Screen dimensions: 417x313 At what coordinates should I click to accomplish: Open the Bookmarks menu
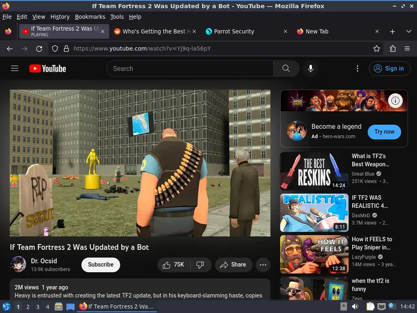(x=90, y=17)
